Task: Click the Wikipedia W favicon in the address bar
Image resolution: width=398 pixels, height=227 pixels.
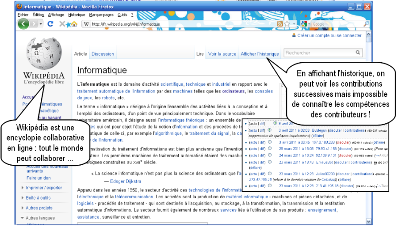Action: tap(86, 24)
